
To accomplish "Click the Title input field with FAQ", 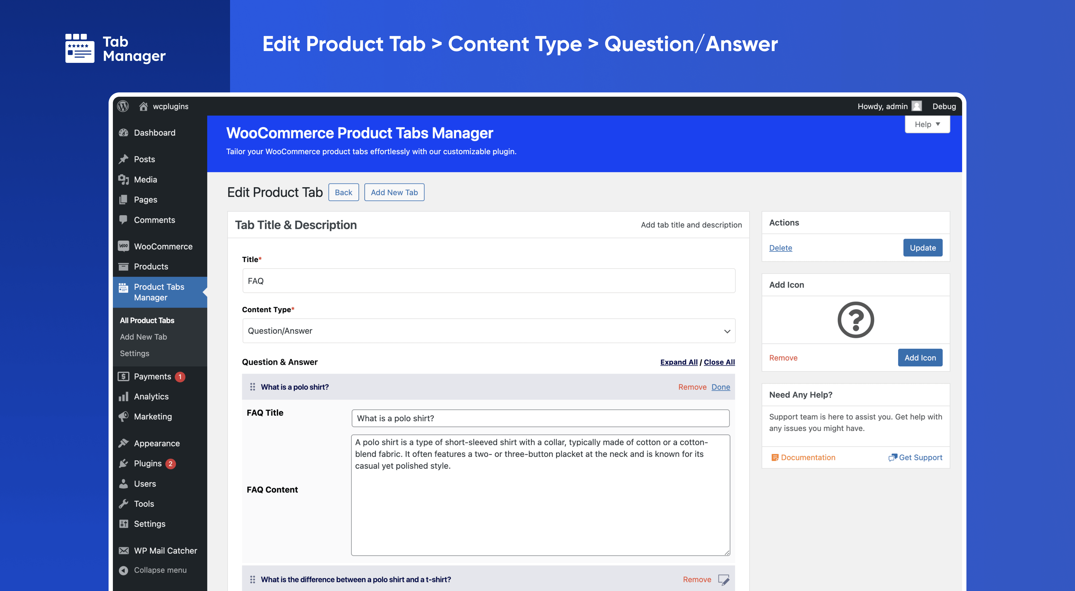I will (488, 281).
